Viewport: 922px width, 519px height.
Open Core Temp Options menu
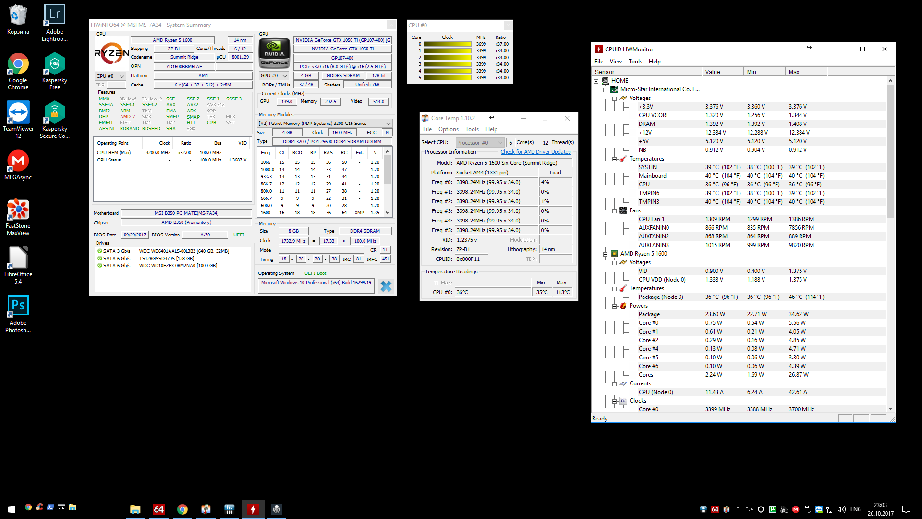[448, 129]
